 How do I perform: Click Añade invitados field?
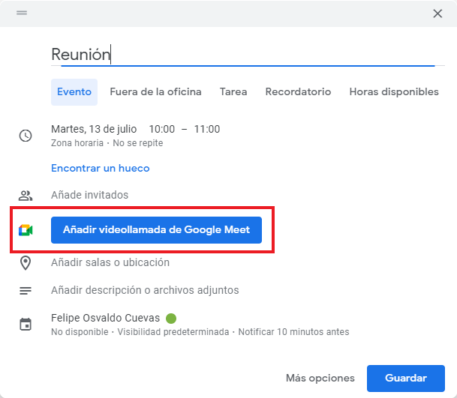click(x=89, y=195)
